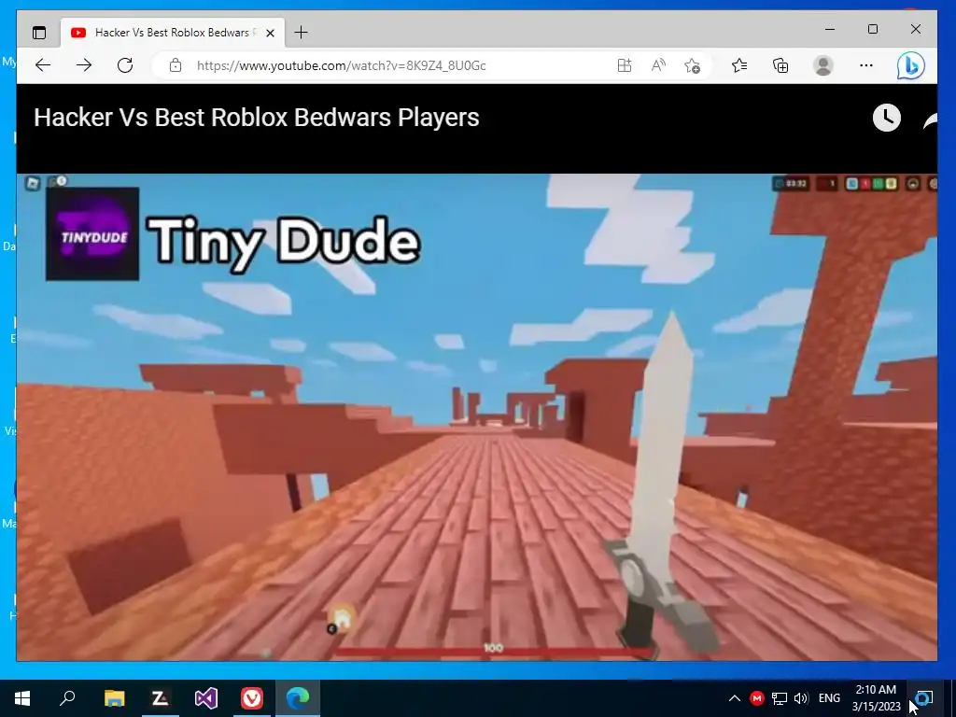Screen dimensions: 956x717
Task: Open the Bing chat sidebar
Action: (x=911, y=65)
